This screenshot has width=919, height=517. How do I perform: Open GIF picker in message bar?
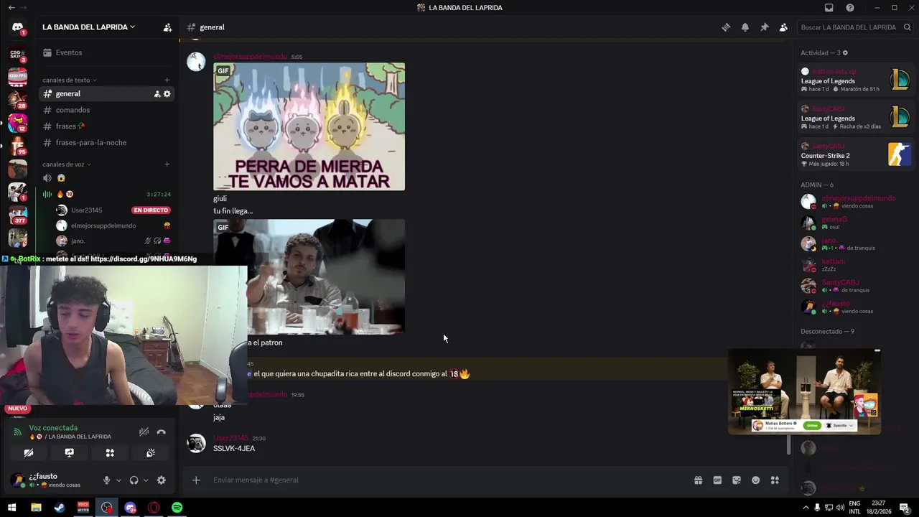pyautogui.click(x=717, y=480)
